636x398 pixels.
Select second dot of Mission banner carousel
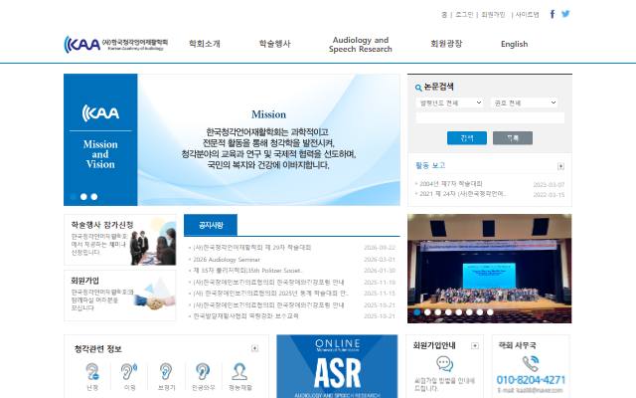click(83, 197)
